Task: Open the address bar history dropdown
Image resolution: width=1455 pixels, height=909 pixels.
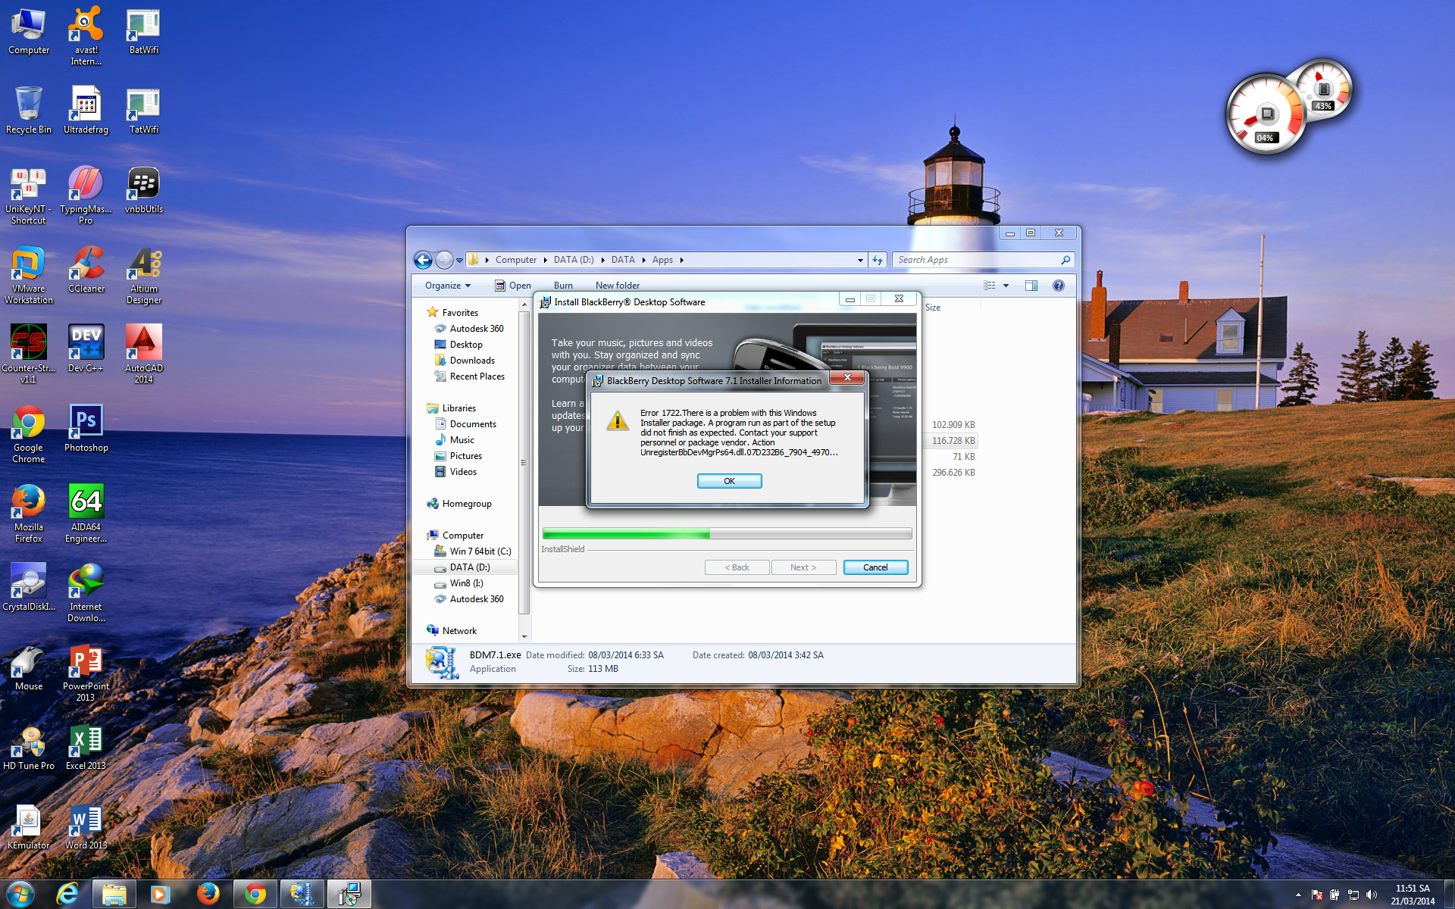Action: [x=860, y=260]
